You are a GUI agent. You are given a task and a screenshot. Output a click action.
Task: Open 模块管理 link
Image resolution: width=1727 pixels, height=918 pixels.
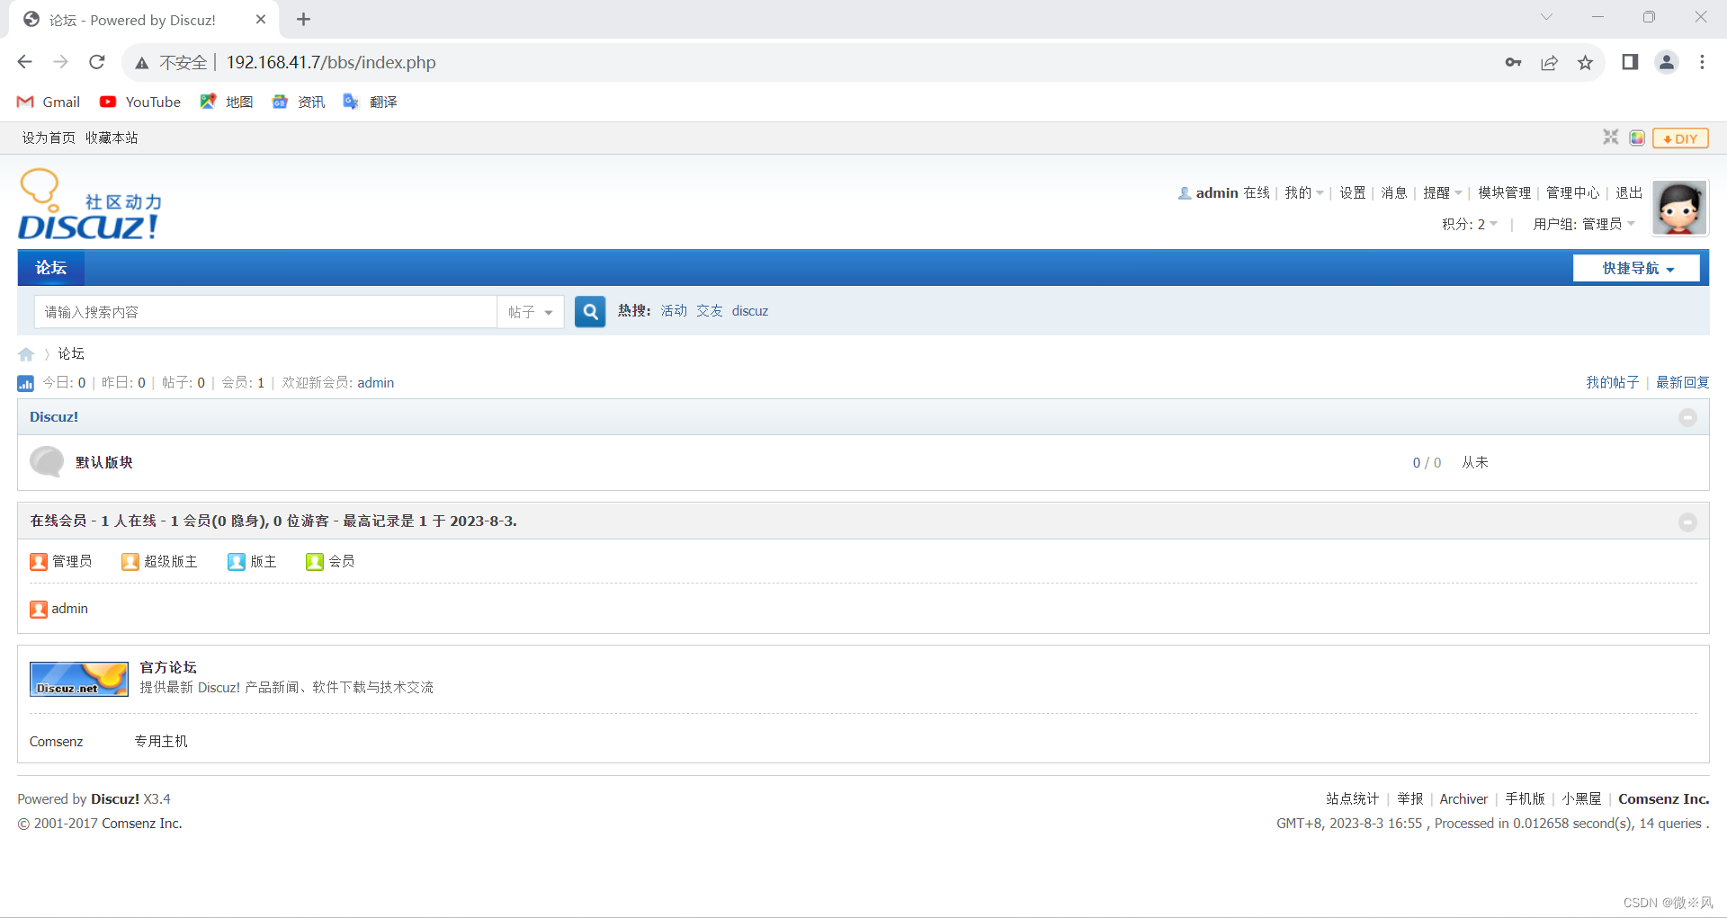pyautogui.click(x=1504, y=192)
